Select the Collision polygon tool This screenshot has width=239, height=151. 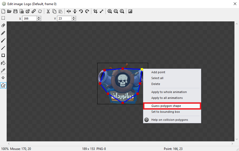point(3,85)
